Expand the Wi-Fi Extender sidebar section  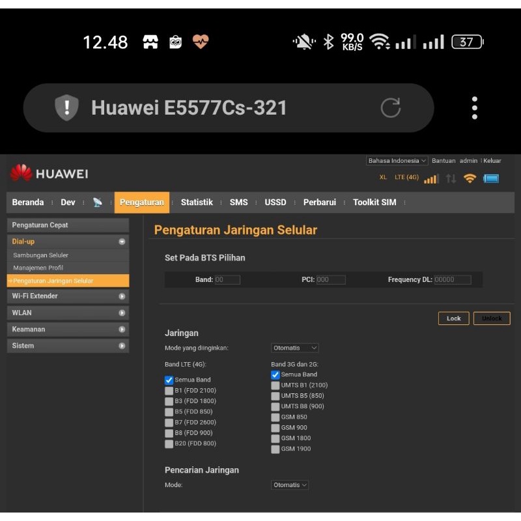coord(68,296)
